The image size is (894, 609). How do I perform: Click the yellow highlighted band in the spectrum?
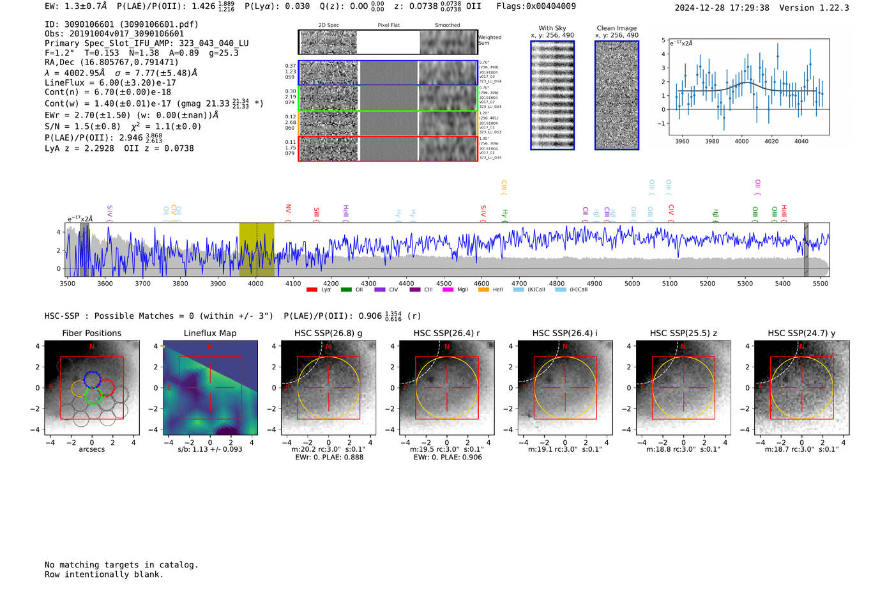click(x=257, y=249)
